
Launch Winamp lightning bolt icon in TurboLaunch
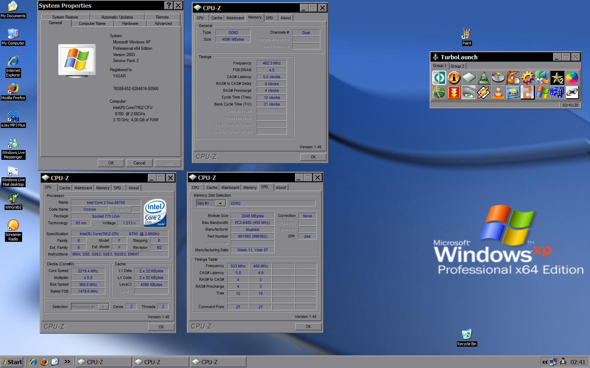point(483,93)
